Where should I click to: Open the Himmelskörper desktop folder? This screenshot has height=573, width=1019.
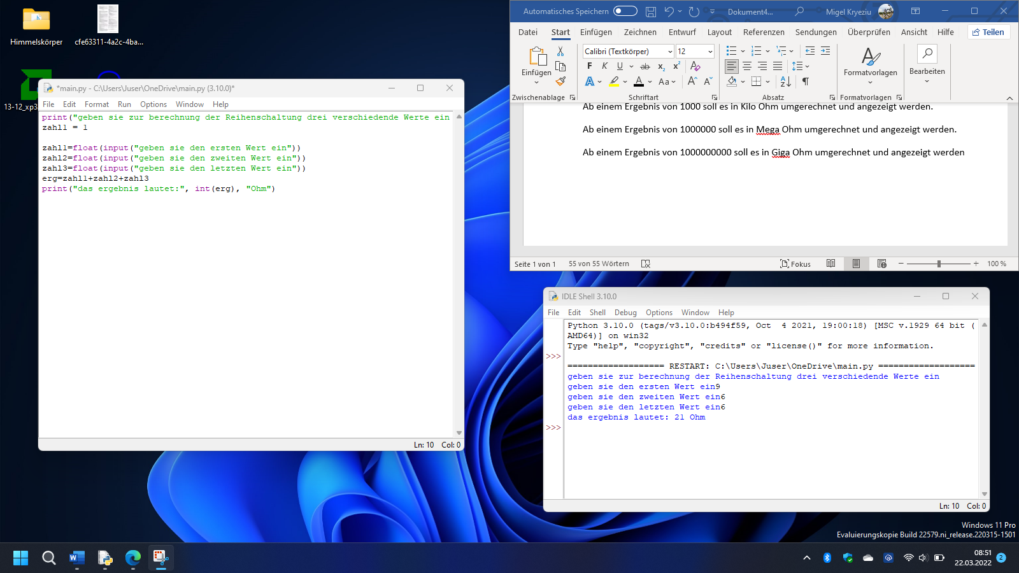click(x=36, y=19)
